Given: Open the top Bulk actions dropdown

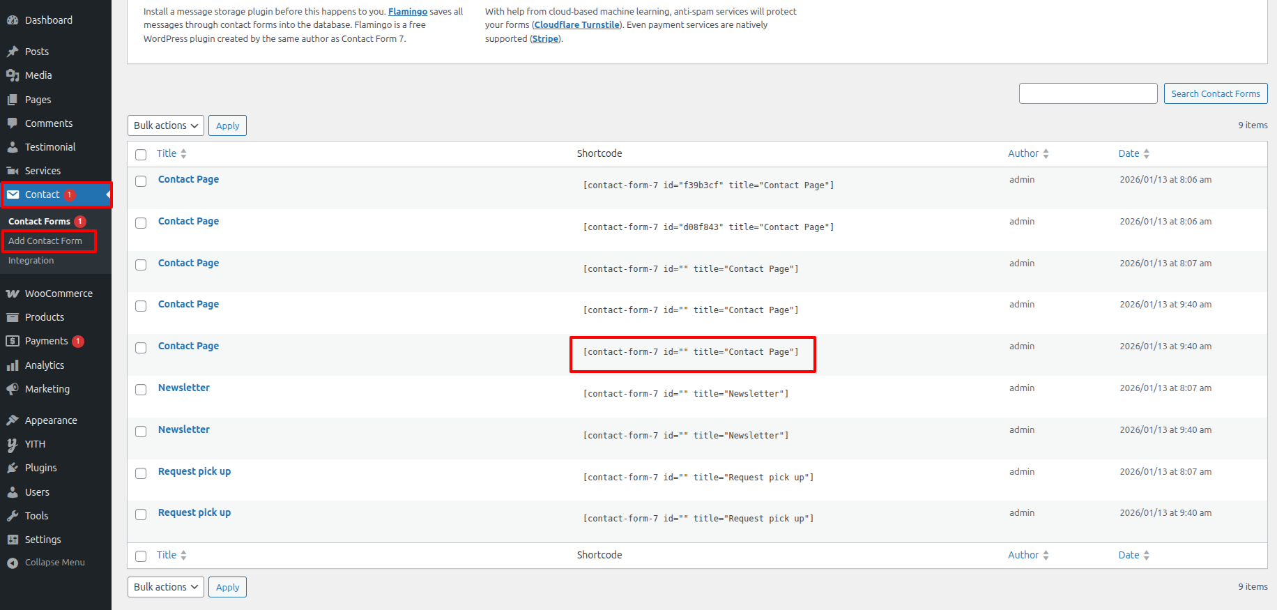Looking at the screenshot, I should (166, 125).
